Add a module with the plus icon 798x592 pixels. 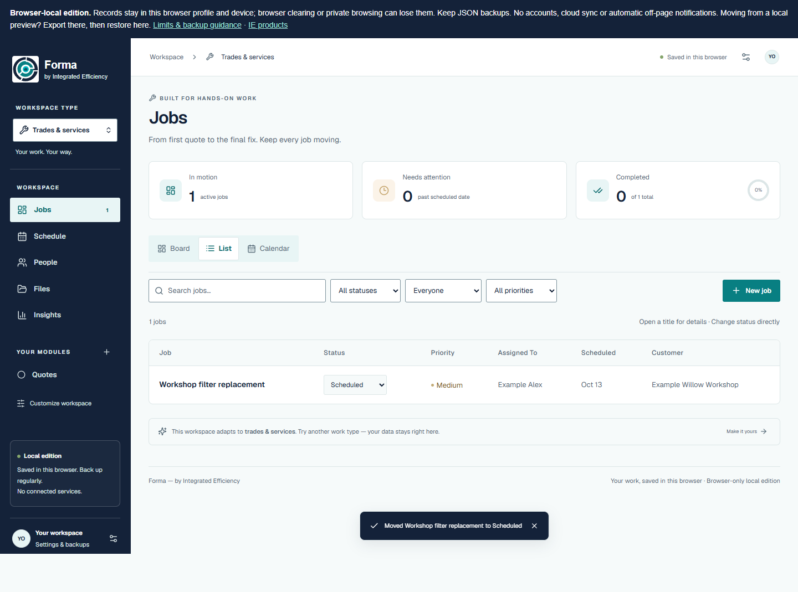pyautogui.click(x=106, y=352)
